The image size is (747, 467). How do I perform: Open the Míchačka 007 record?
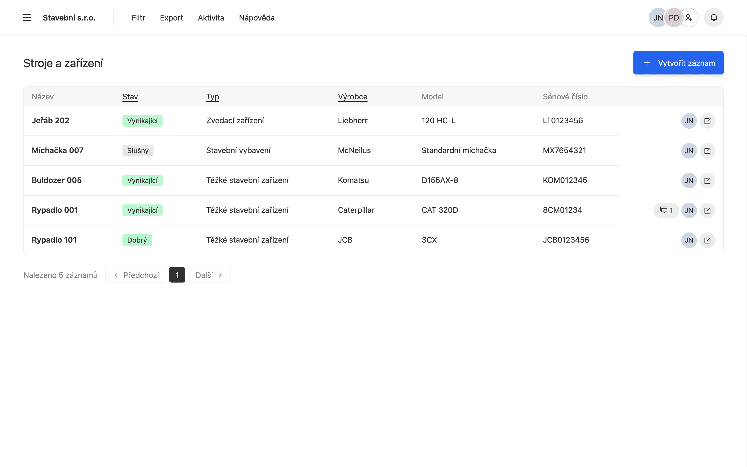click(x=57, y=150)
